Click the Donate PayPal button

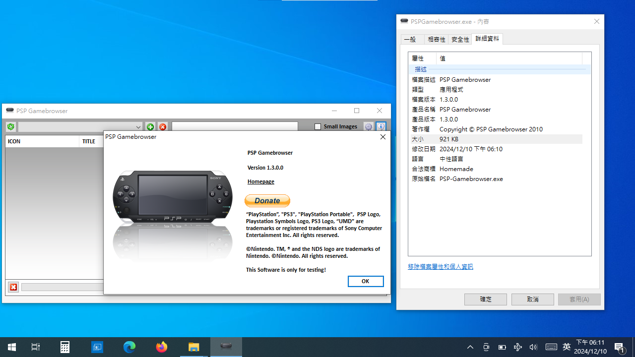(267, 201)
